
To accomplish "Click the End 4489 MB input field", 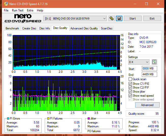I will tap(149, 74).
